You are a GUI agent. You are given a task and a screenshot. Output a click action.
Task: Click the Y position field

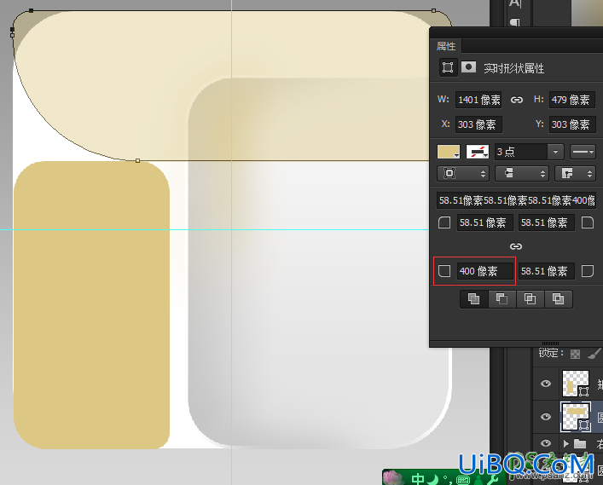tap(571, 124)
